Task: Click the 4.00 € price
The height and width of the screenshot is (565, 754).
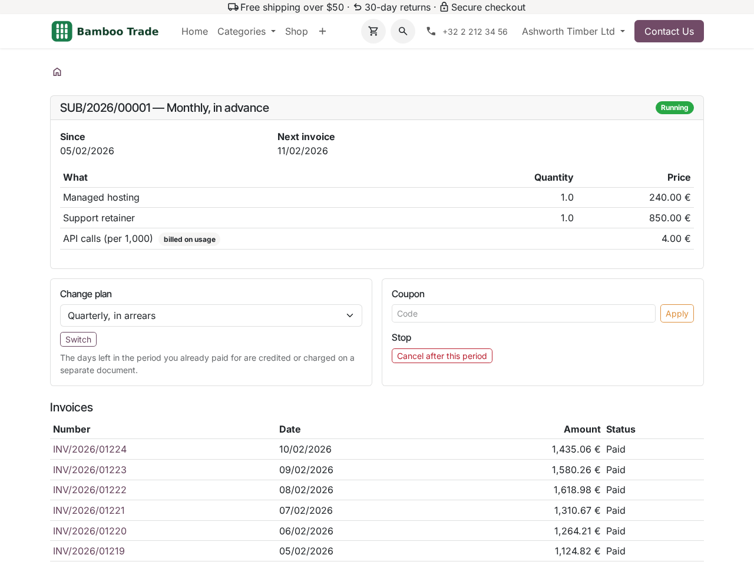Action: [x=676, y=238]
